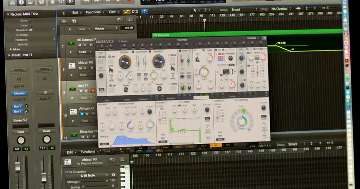The image size is (360, 189).
Task: Click the HS Canned track green instrument icon
Action: [x=72, y=43]
